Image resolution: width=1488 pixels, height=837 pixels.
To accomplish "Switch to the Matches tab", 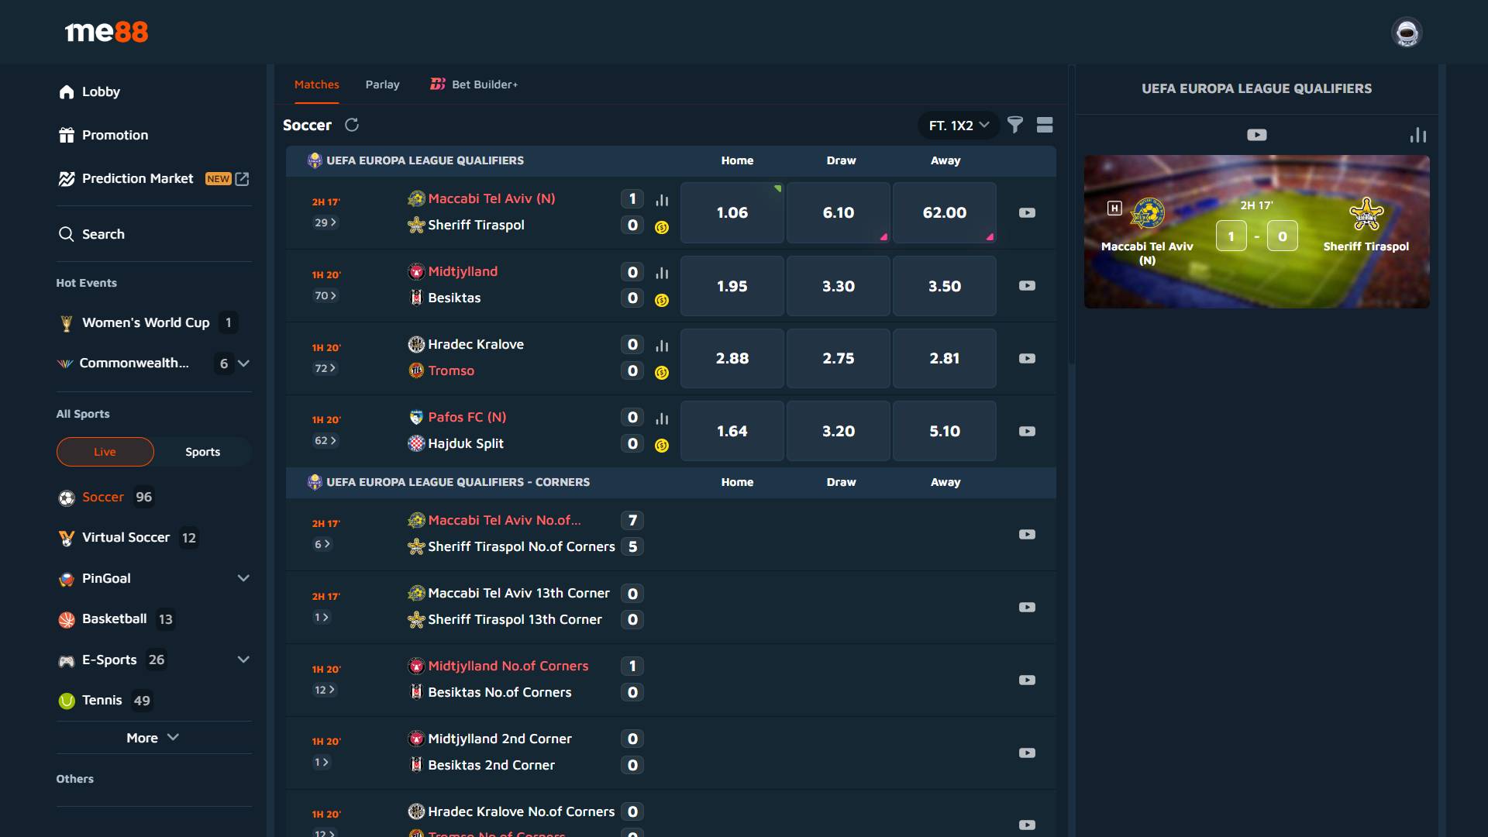I will pyautogui.click(x=316, y=84).
